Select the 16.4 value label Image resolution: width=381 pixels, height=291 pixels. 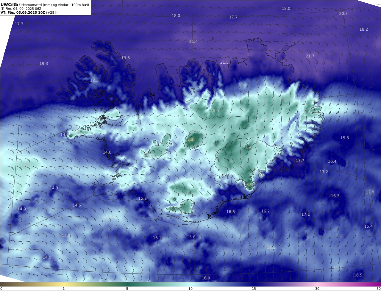click(332, 161)
